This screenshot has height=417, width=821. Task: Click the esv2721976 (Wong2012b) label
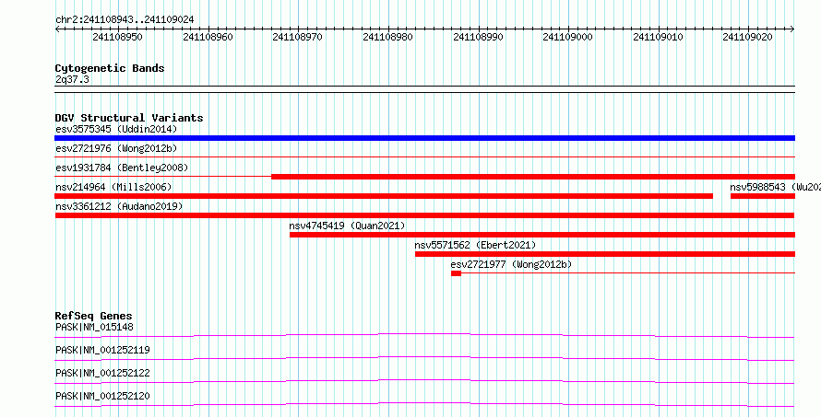point(116,148)
